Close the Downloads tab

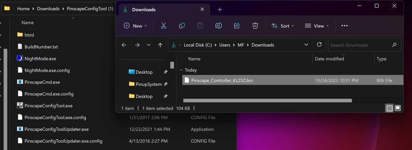[x=202, y=9]
